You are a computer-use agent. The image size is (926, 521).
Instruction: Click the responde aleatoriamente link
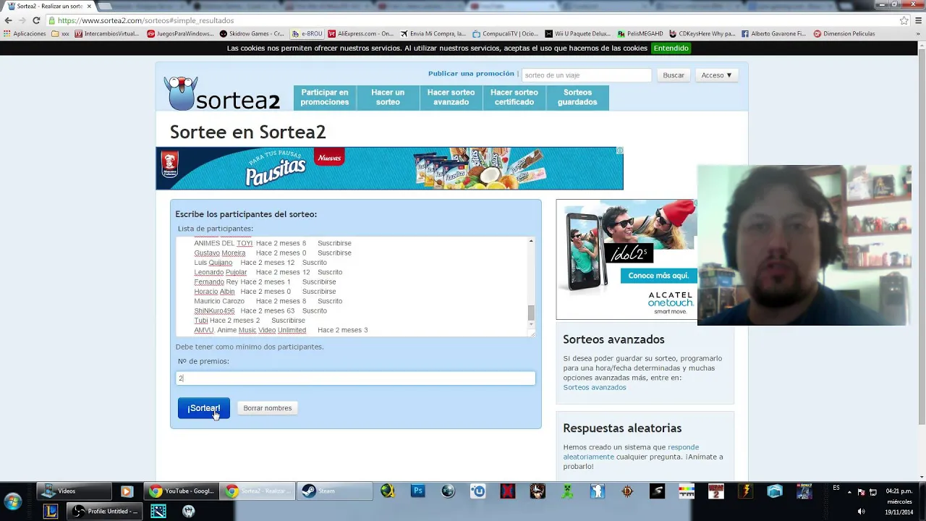coord(631,452)
